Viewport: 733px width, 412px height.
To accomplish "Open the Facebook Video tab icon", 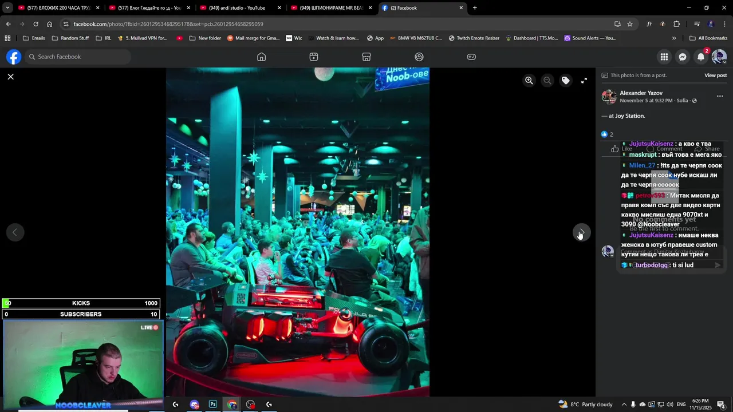I will [x=314, y=57].
